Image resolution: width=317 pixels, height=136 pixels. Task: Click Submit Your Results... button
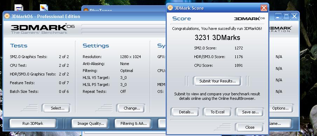(217, 81)
